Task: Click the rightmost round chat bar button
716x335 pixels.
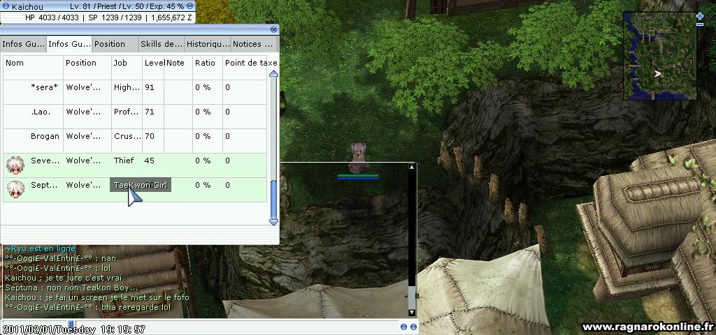Action: point(413,327)
